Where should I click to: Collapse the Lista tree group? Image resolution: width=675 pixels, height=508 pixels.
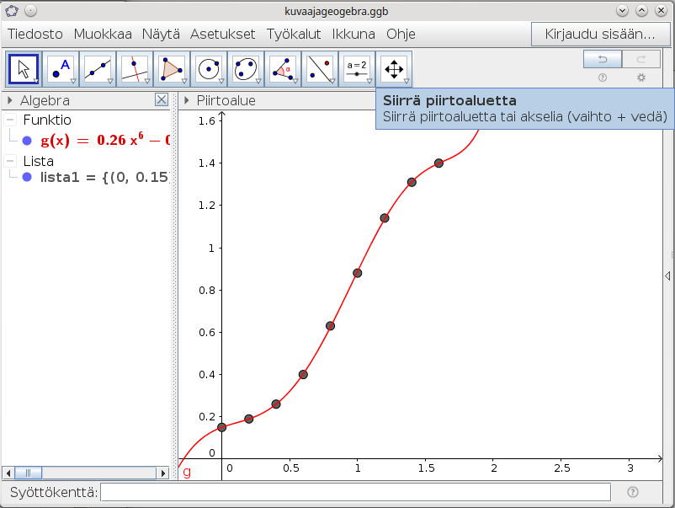click(x=10, y=161)
